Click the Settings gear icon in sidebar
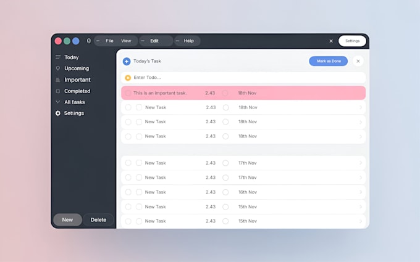Viewport: 420px width, 262px height. [58, 113]
